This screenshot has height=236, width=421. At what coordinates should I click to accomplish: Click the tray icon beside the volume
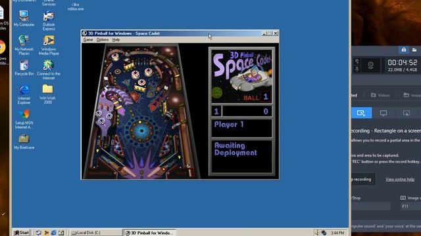pos(324,233)
